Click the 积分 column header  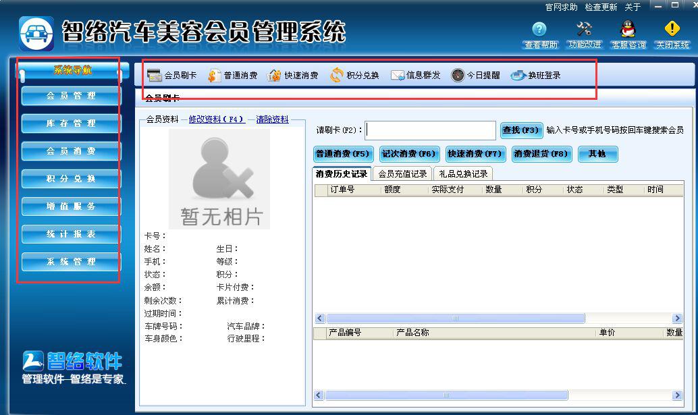coord(543,190)
